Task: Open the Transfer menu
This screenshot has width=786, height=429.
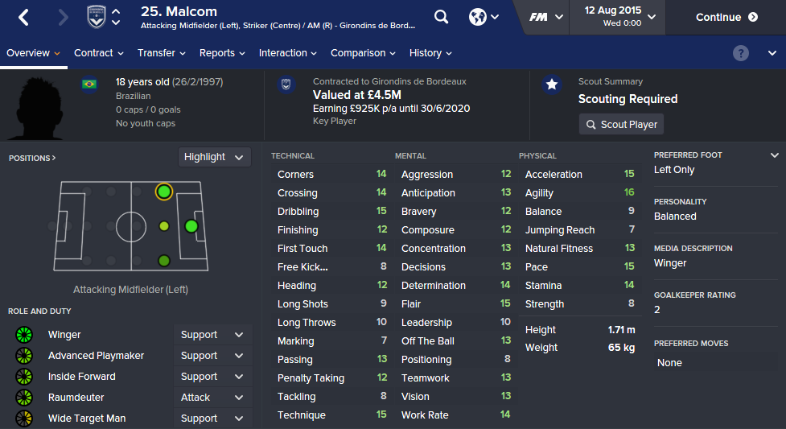Action: click(x=161, y=53)
